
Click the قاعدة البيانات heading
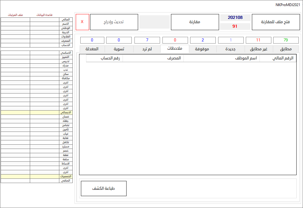pos(44,15)
